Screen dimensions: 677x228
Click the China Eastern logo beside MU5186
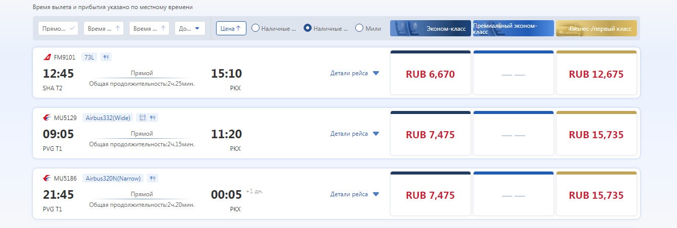(x=47, y=178)
